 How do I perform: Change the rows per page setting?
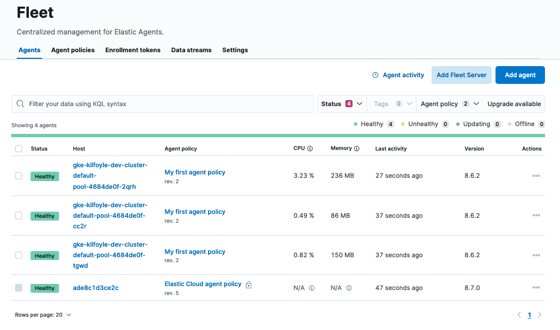pyautogui.click(x=42, y=314)
